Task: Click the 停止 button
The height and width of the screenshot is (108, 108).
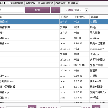Action: point(56,10)
